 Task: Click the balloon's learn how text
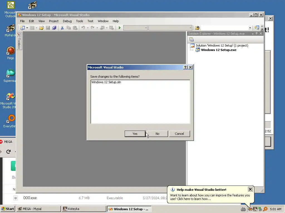210,197
